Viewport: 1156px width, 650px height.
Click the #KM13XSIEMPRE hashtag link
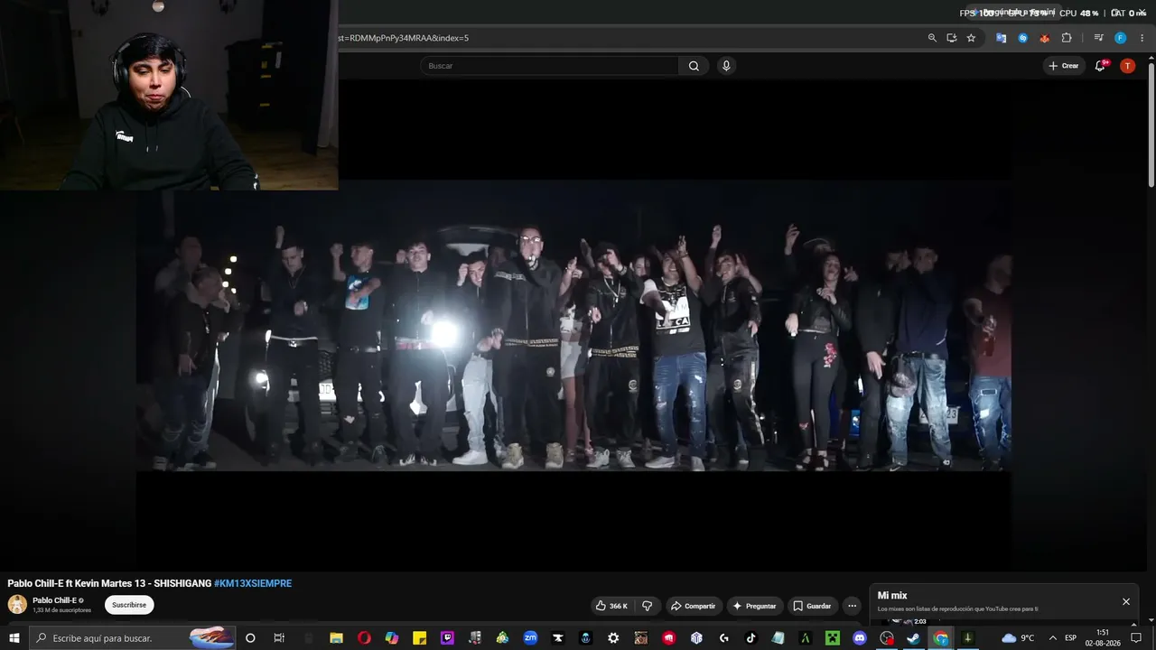click(253, 583)
